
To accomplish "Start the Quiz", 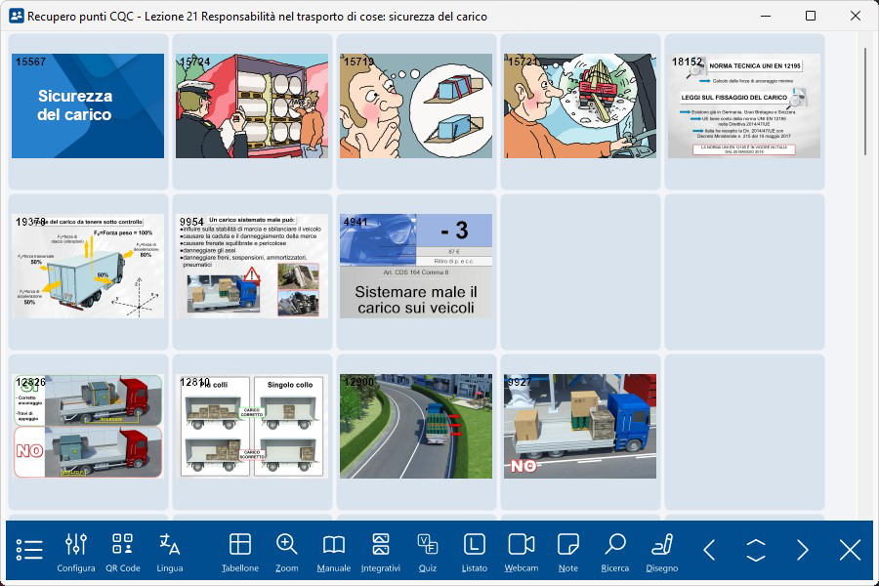I will coord(427,553).
